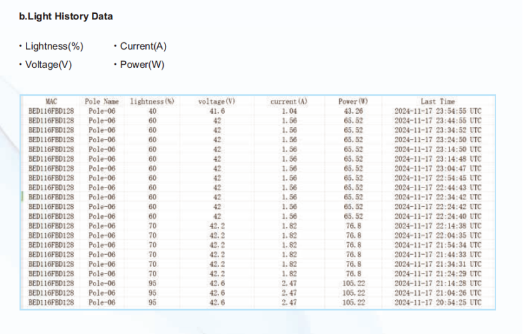Click the 'b.Light History Data' heading
Viewport: 523px width, 334px height.
66,16
